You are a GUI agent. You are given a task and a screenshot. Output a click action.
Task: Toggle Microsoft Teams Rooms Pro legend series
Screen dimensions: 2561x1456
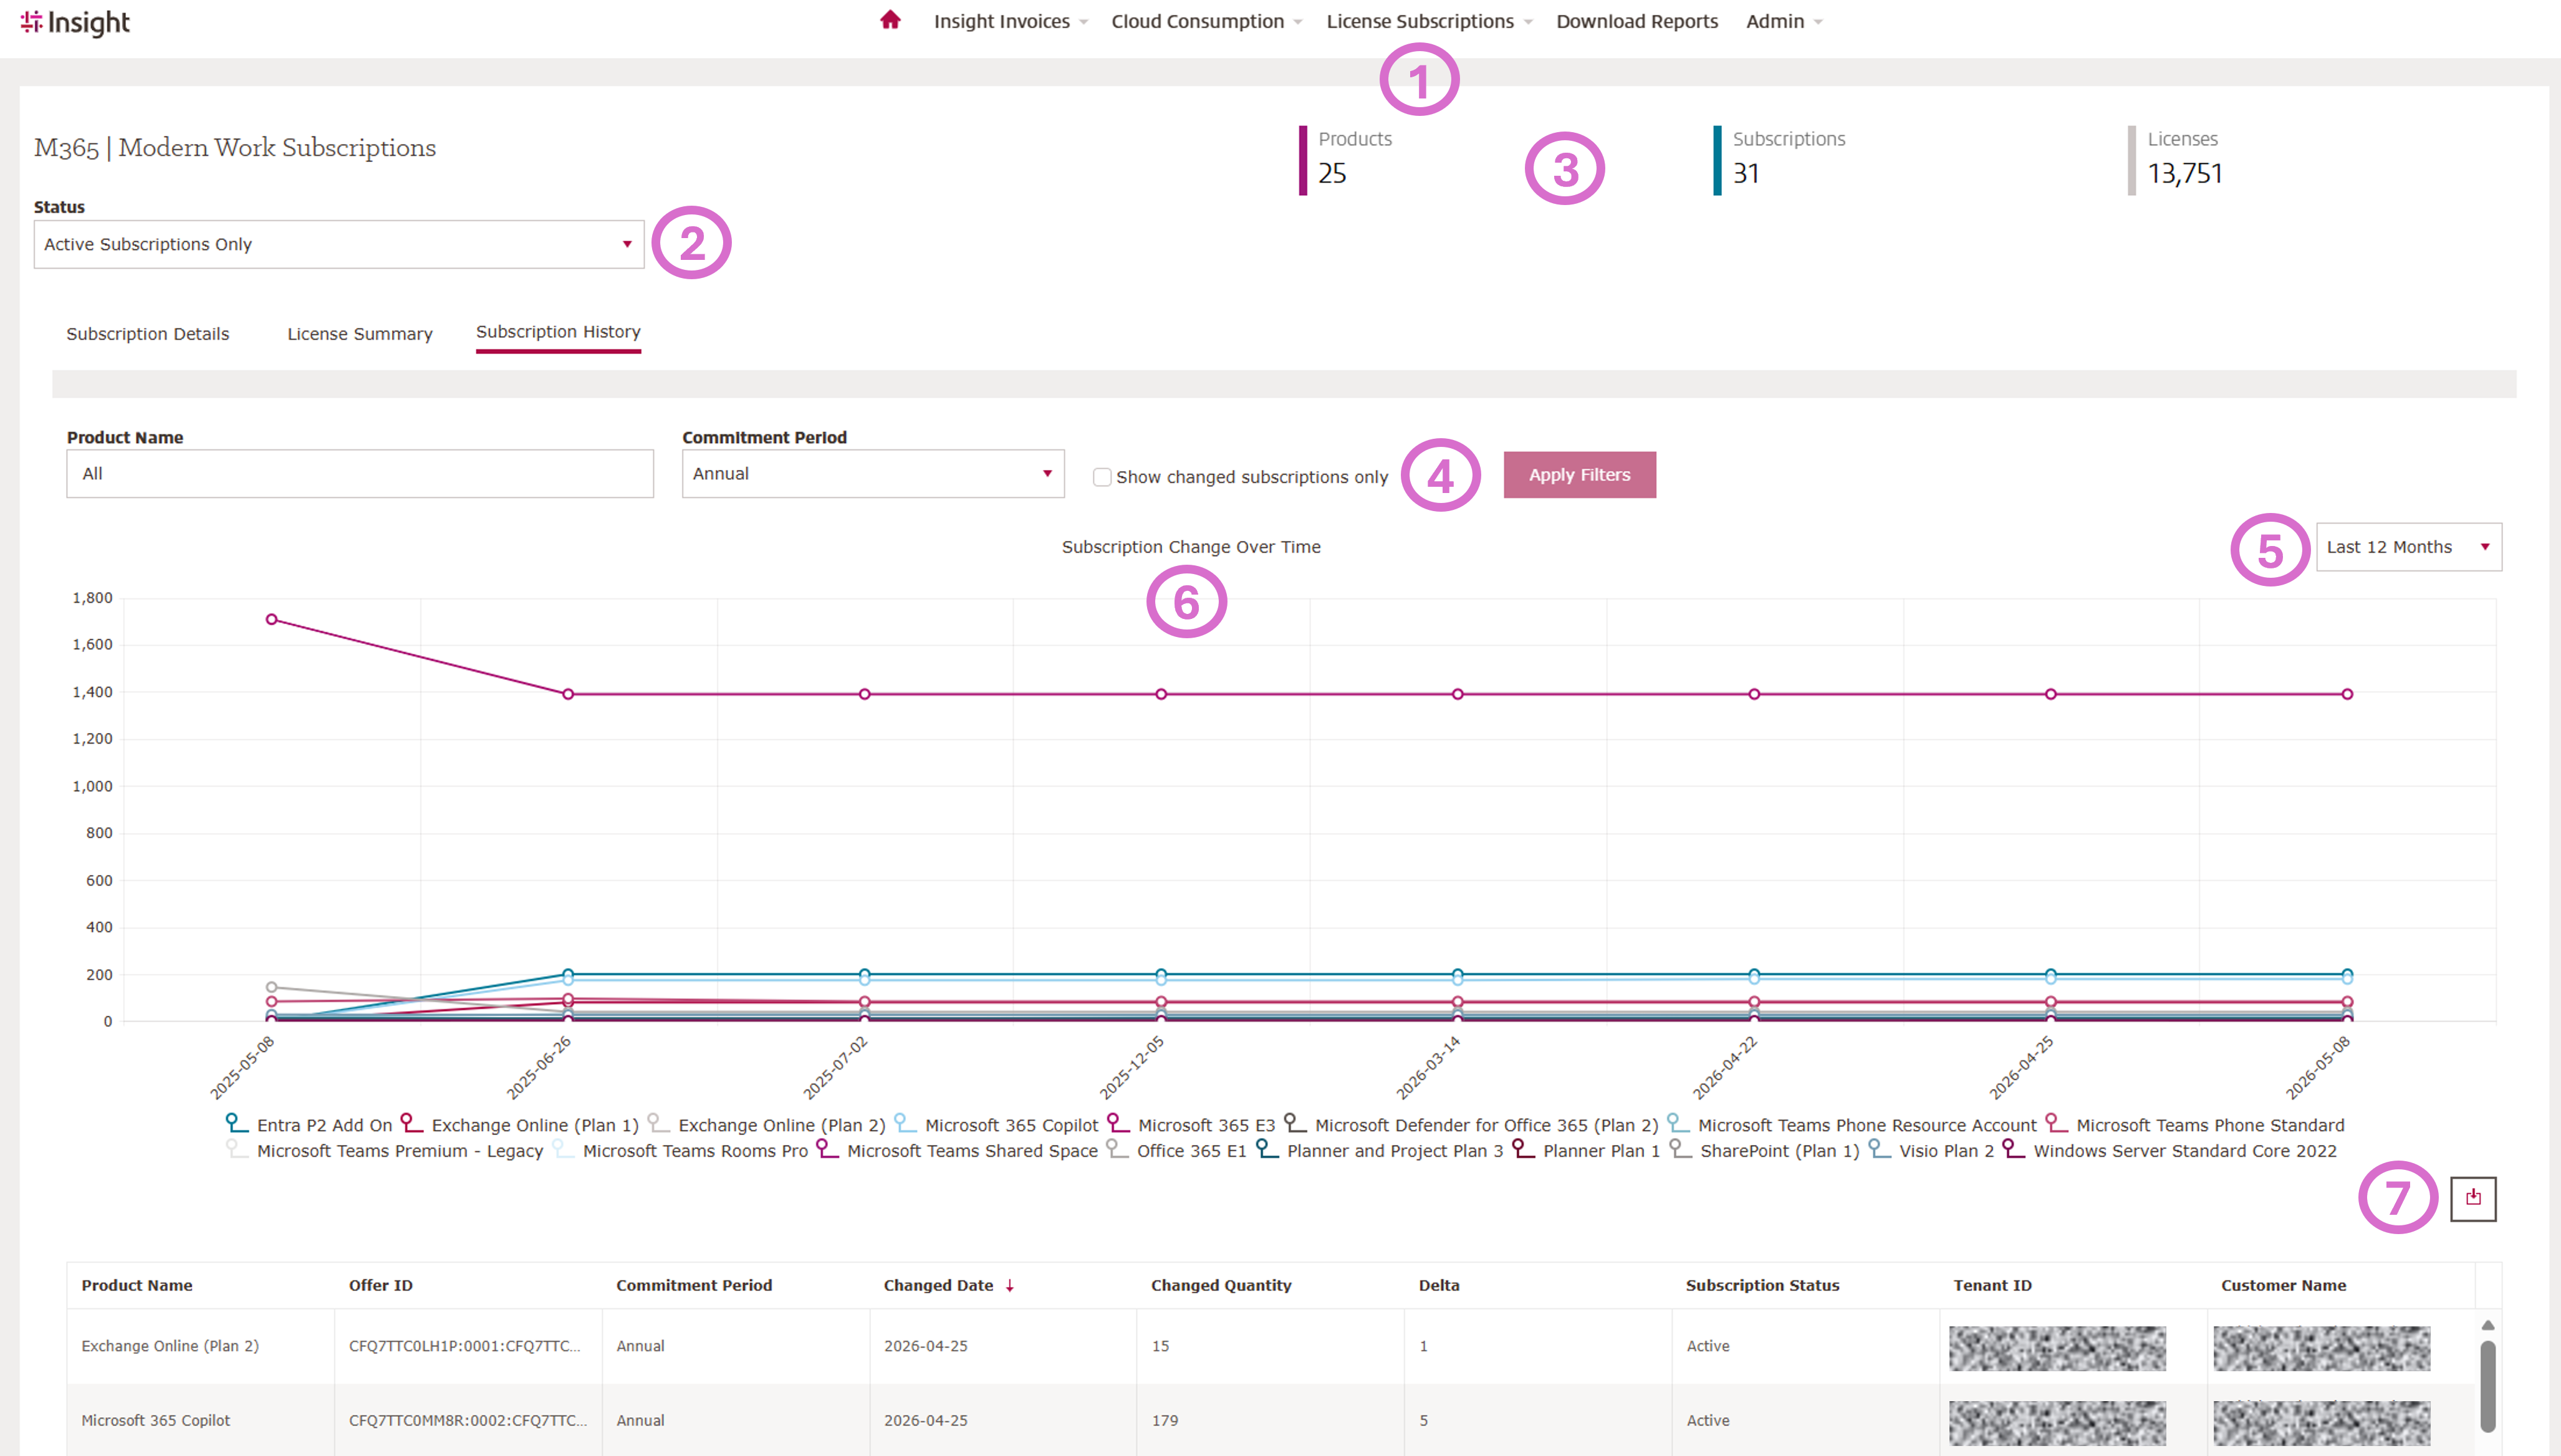click(x=680, y=1151)
